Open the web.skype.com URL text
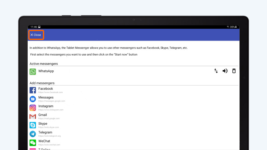 point(49,127)
